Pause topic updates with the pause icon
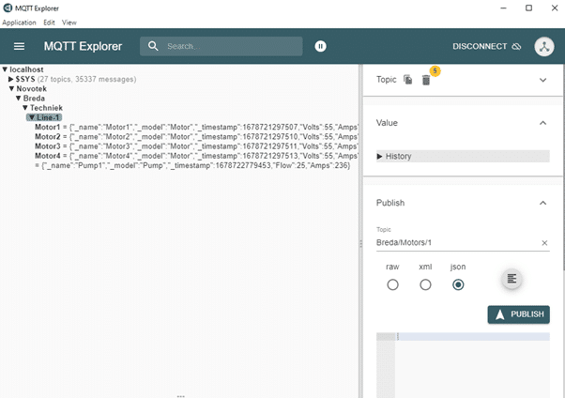Viewport: 565px width, 398px height. tap(321, 46)
